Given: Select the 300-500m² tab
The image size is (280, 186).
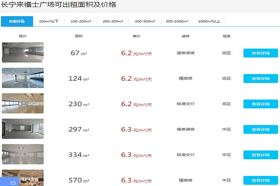Looking at the screenshot, I should click(145, 22).
